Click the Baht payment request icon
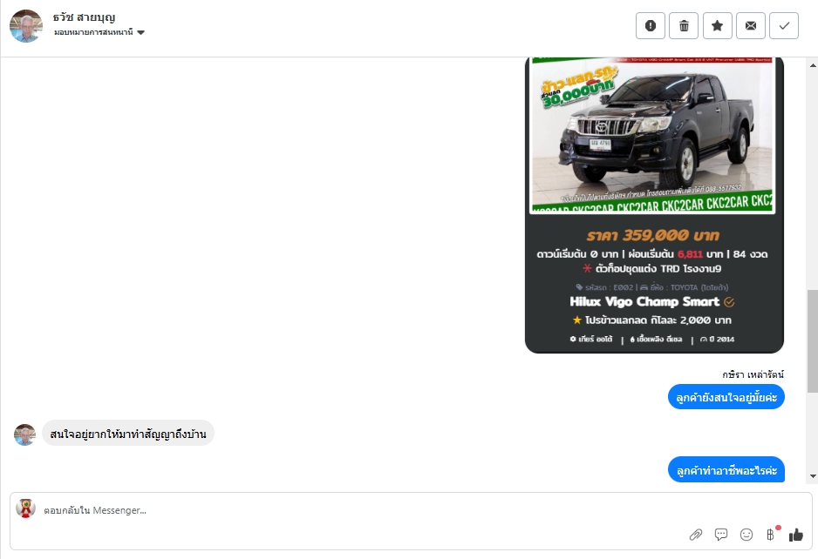The width and height of the screenshot is (818, 559). tap(771, 534)
